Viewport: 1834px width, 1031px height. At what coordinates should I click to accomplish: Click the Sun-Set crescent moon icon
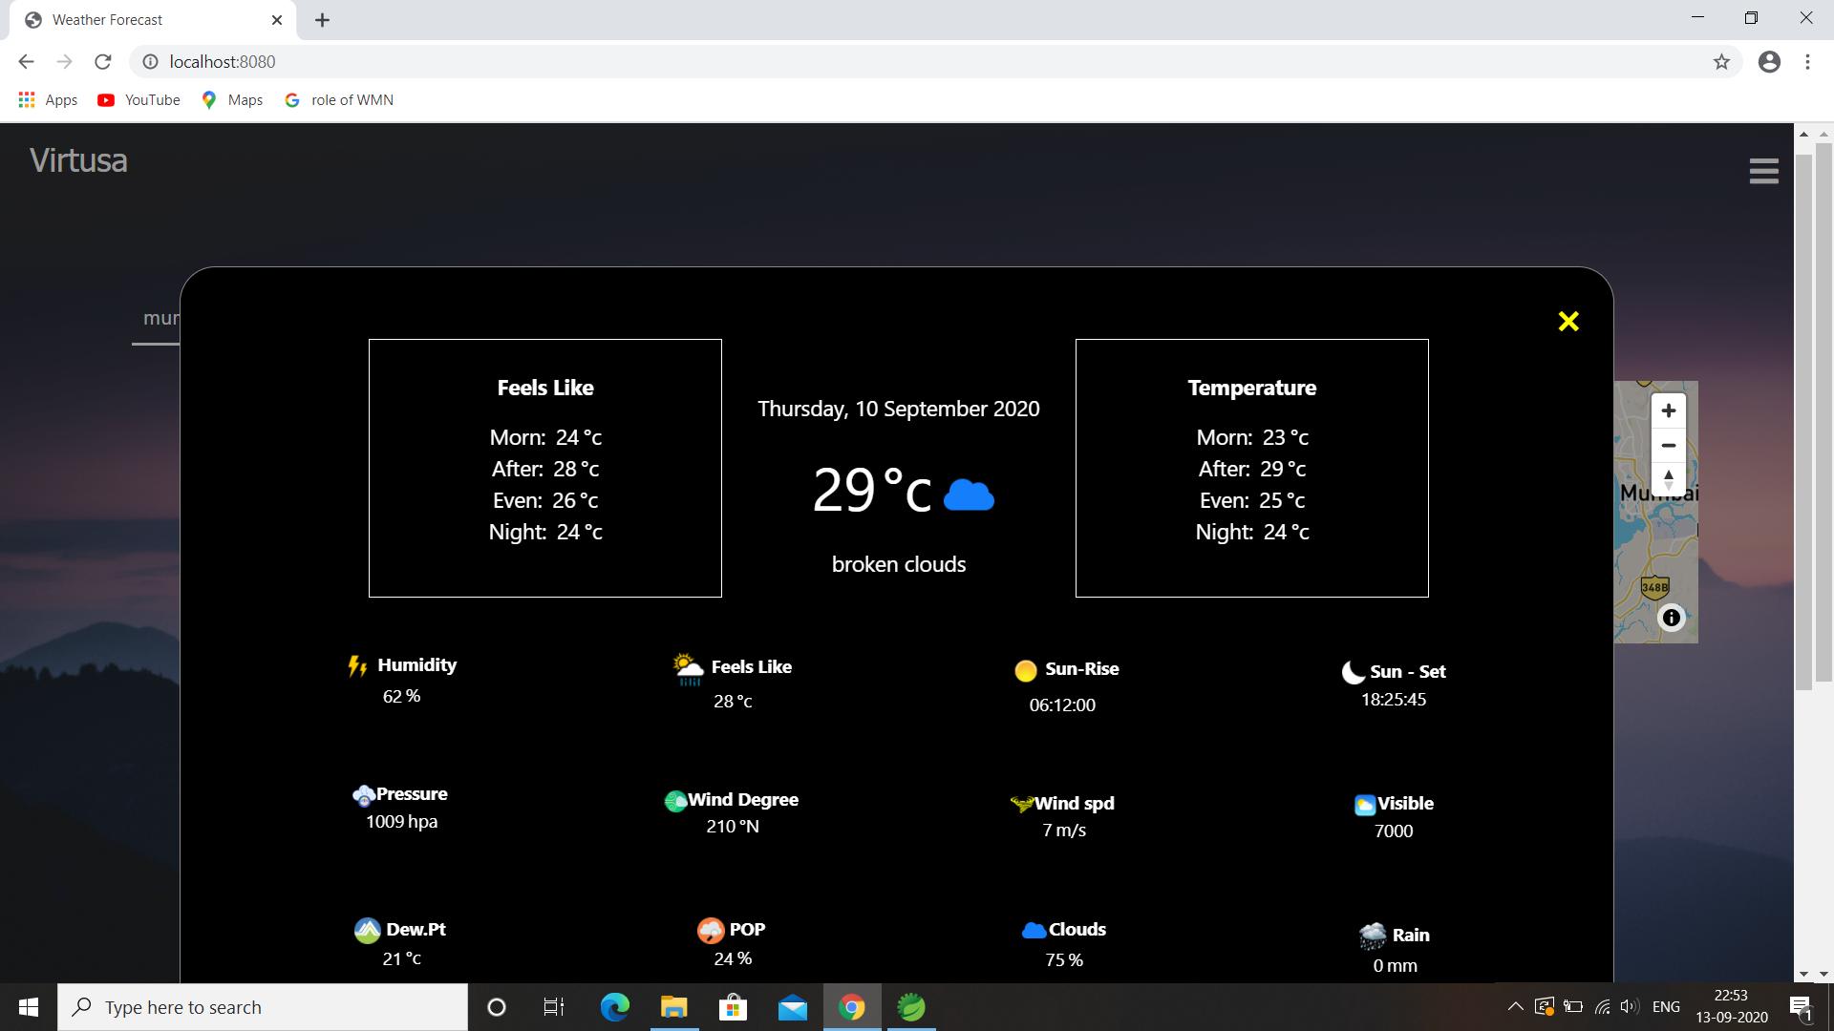click(1353, 672)
